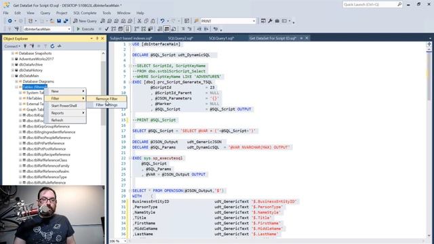This screenshot has height=244, width=434.
Task: Click the Paste clipboard icon
Action: tap(153, 21)
